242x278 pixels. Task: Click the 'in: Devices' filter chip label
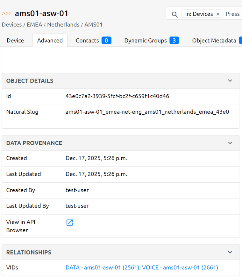click(199, 14)
